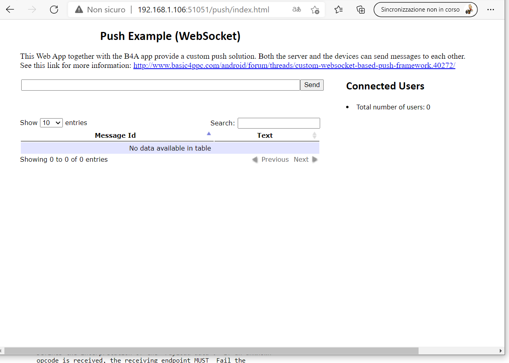509x363 pixels.
Task: Go back to the previous page
Action: pyautogui.click(x=10, y=10)
